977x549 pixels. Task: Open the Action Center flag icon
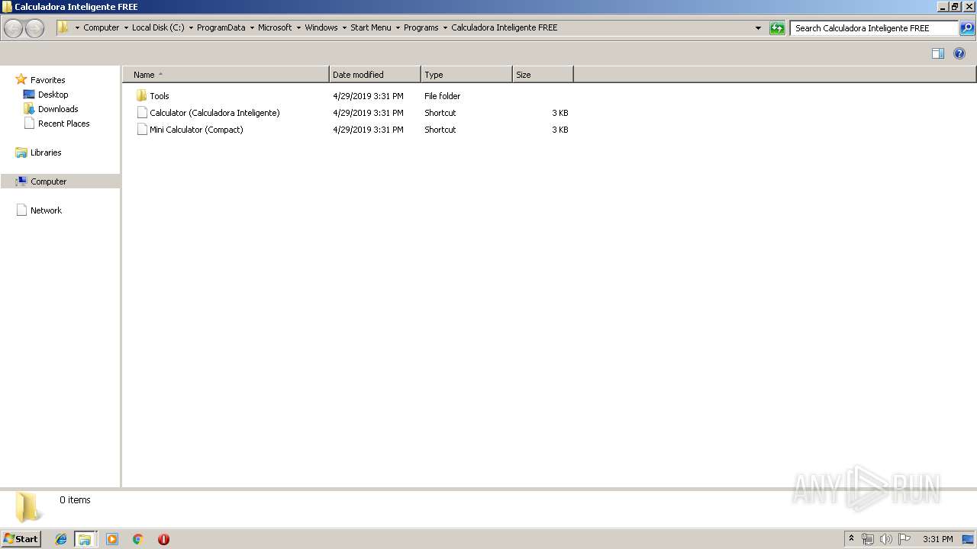click(904, 539)
